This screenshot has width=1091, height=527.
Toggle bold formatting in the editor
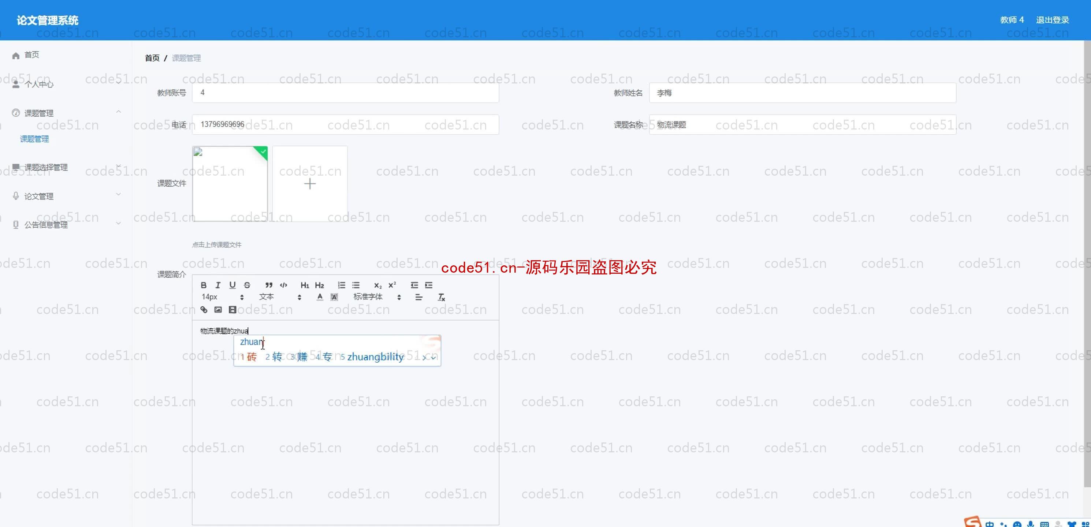[x=204, y=285]
